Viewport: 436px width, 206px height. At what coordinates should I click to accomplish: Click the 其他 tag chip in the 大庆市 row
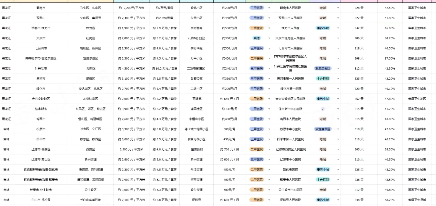click(x=256, y=38)
